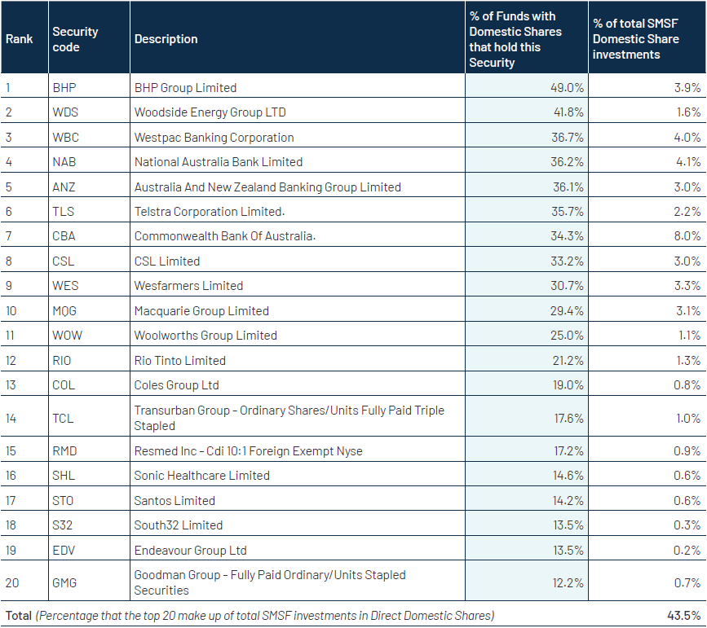Click the 49.0% value for BHP
This screenshot has height=628, width=707.
(568, 87)
